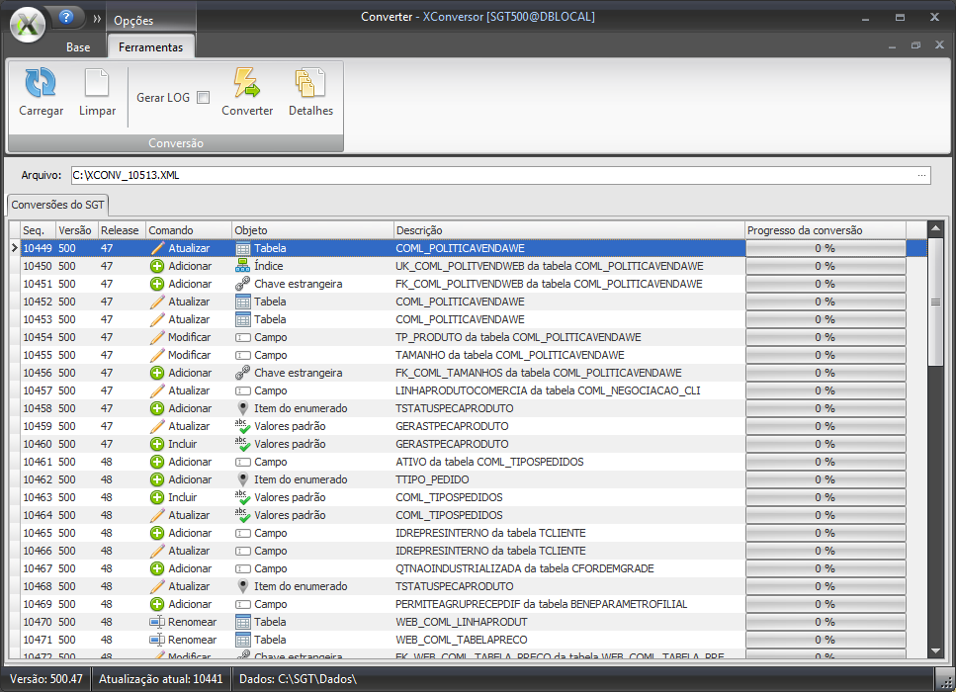Switch to the Base ribbon tab
The width and height of the screenshot is (956, 692).
78,47
